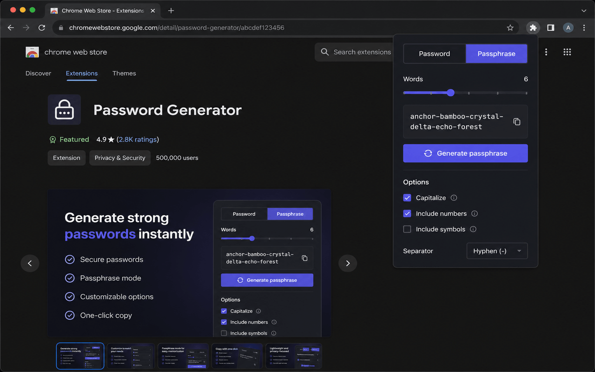Viewport: 595px width, 372px height.
Task: Bookmark this page with star icon
Action: tap(510, 28)
